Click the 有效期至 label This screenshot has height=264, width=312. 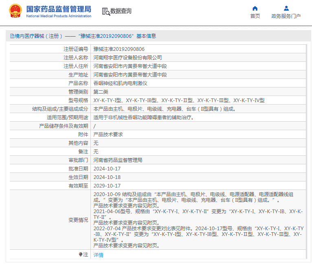point(78,186)
